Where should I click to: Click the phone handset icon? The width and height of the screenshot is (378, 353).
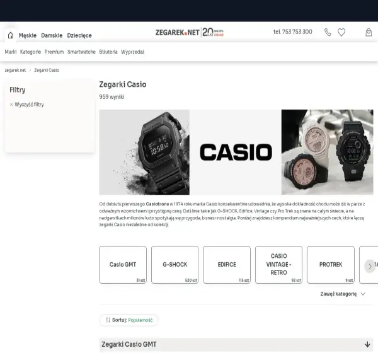tap(328, 32)
